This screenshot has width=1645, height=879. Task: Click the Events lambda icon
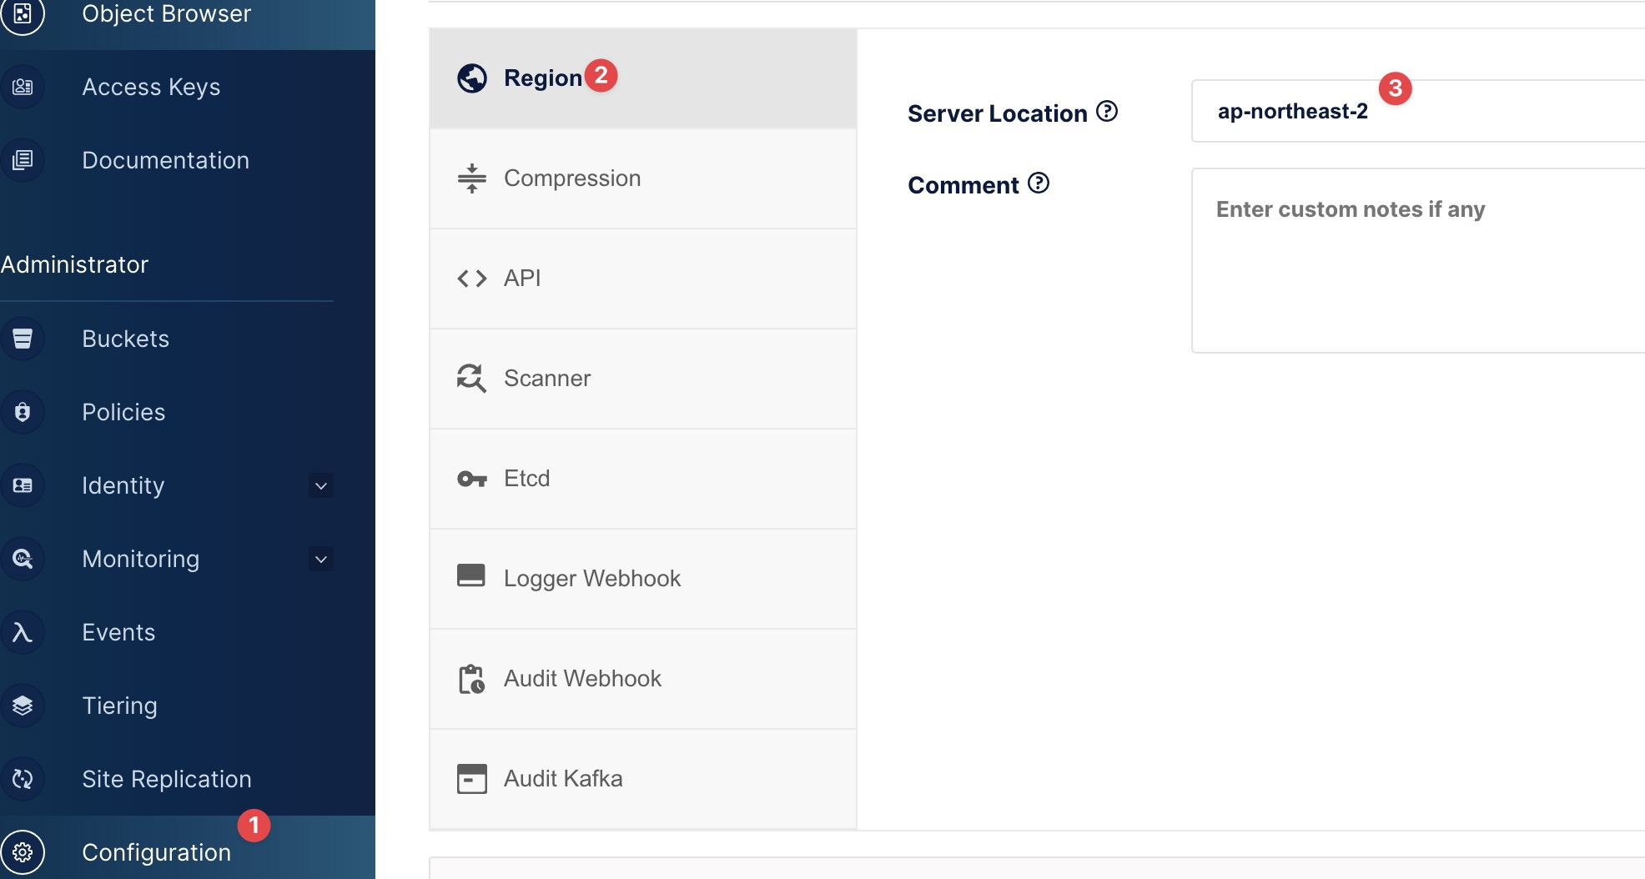coord(23,632)
